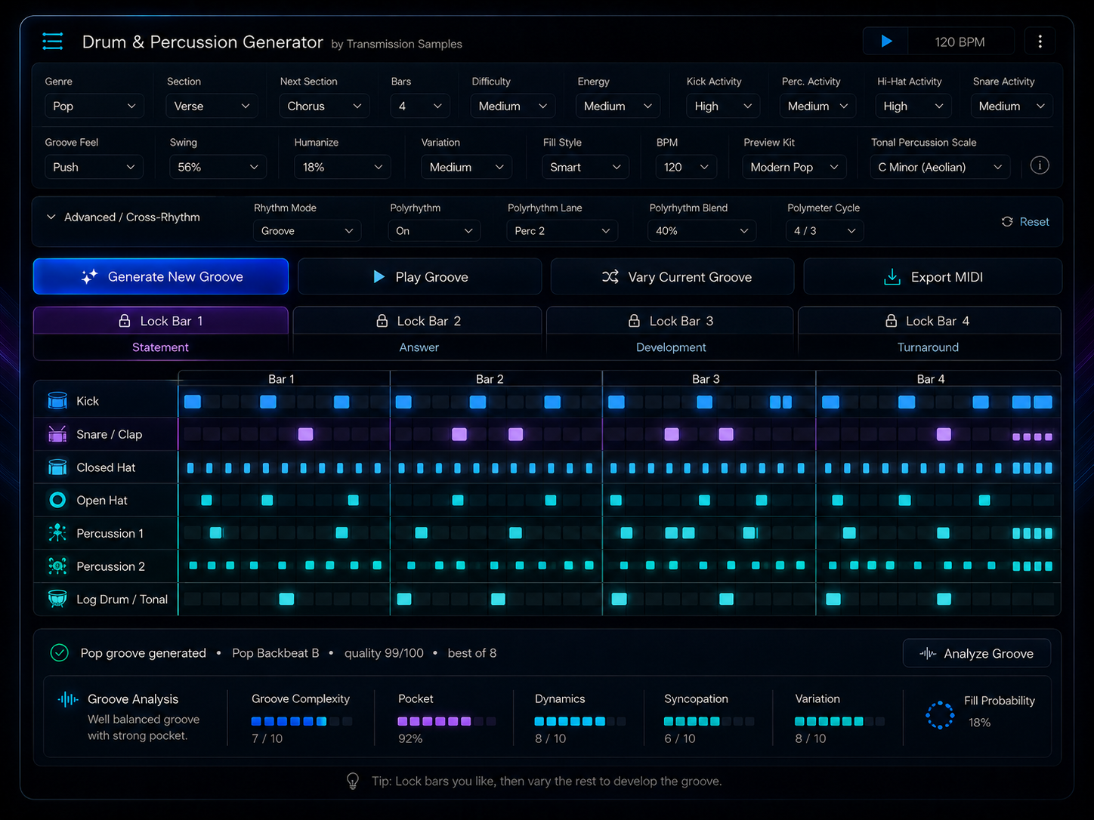Click the lock icon on Lock Bar 3

[635, 321]
